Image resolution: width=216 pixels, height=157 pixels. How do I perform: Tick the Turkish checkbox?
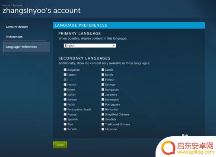pos(65,129)
